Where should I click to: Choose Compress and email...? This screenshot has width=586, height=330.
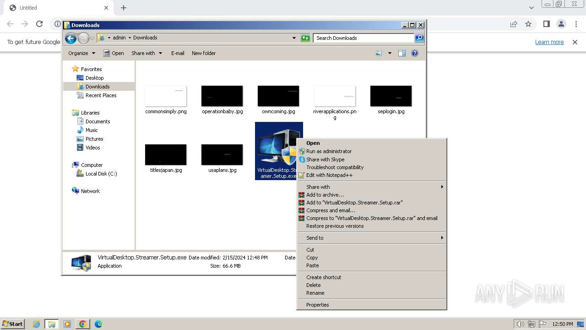click(x=372, y=210)
